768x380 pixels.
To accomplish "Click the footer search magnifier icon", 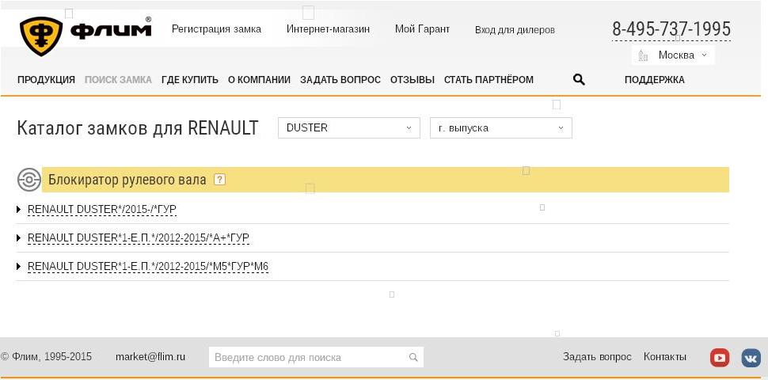I will click(x=413, y=357).
